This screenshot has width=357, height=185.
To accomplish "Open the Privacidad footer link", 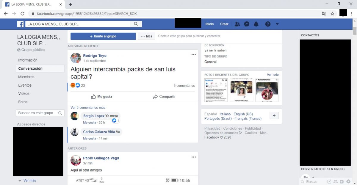I will [212, 128].
